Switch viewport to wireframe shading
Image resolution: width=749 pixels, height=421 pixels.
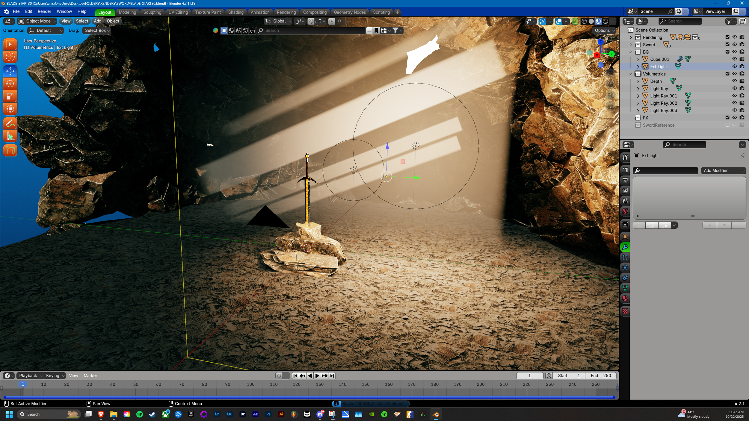(x=584, y=21)
